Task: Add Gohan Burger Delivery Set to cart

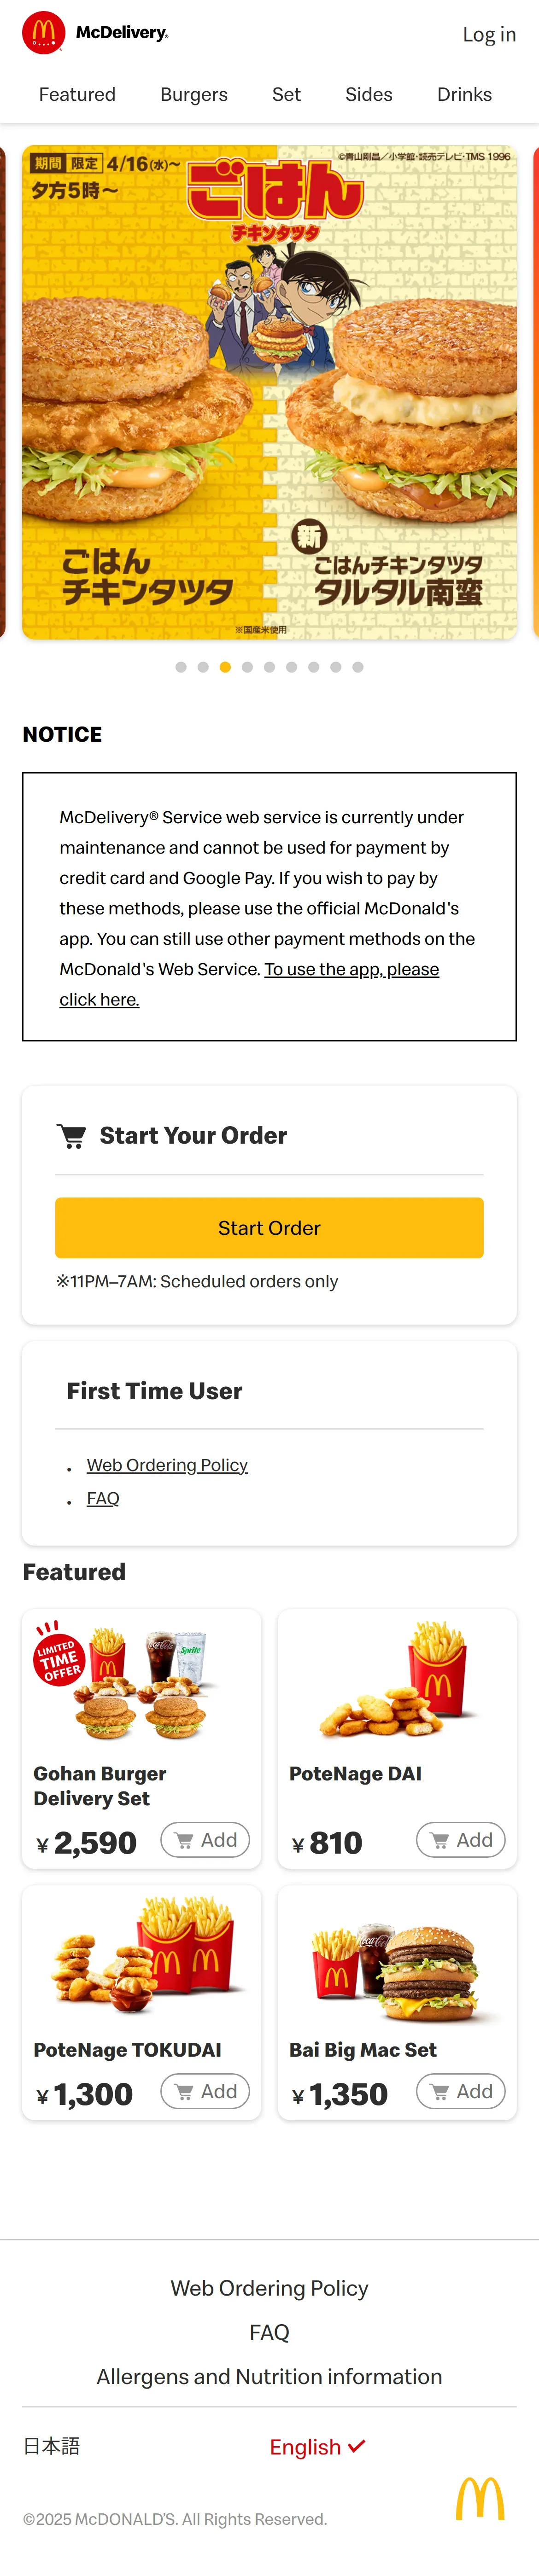Action: 205,1839
